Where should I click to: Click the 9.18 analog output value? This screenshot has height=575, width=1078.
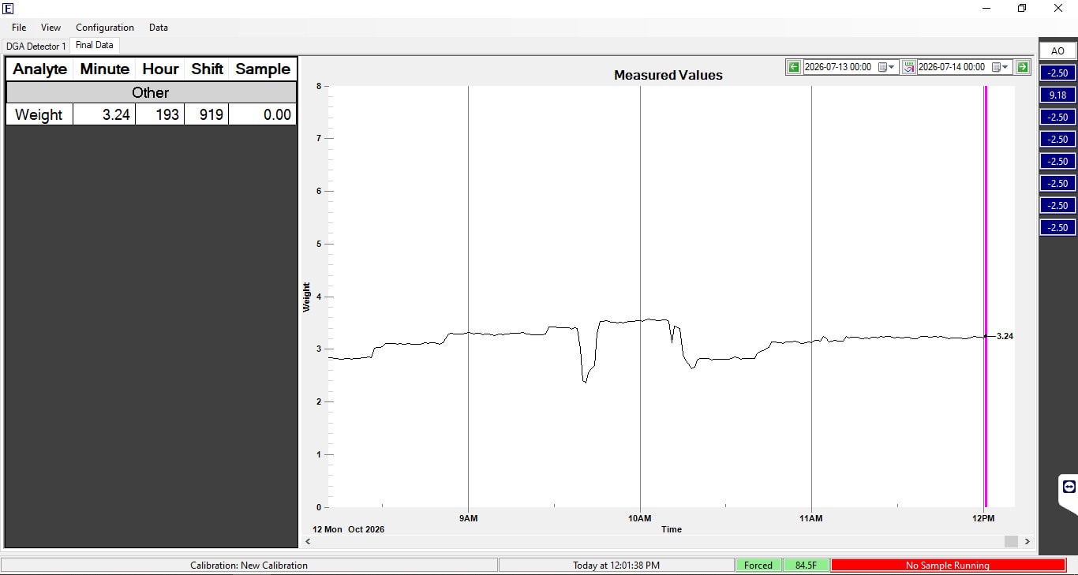pos(1057,95)
